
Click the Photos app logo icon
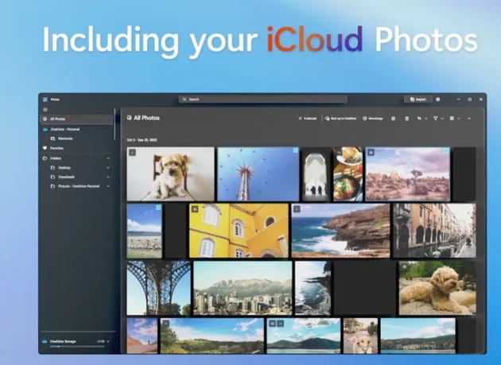coord(45,99)
